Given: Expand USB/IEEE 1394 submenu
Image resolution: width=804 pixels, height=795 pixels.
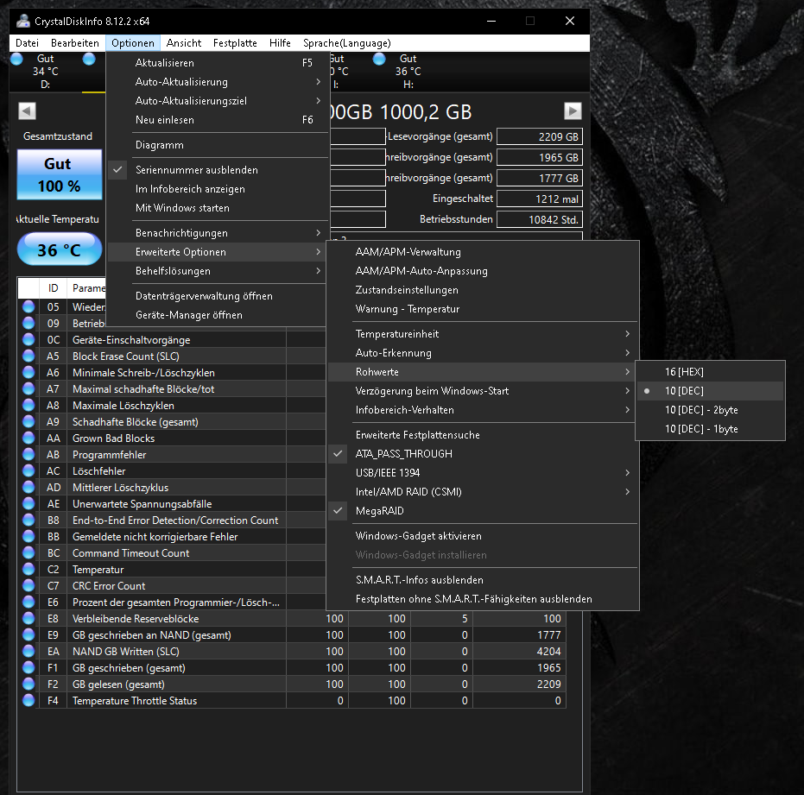Looking at the screenshot, I should coord(483,472).
